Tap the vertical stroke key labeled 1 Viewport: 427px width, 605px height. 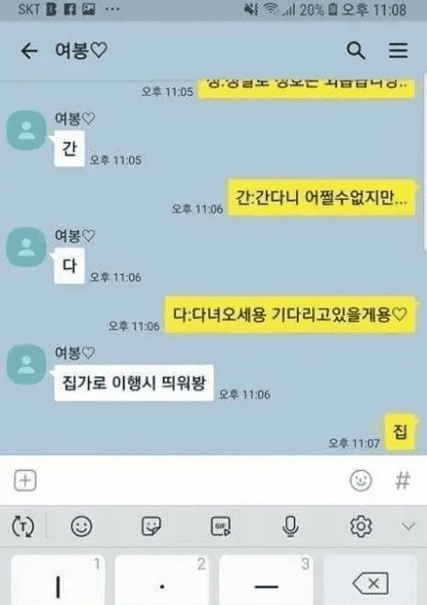58,581
